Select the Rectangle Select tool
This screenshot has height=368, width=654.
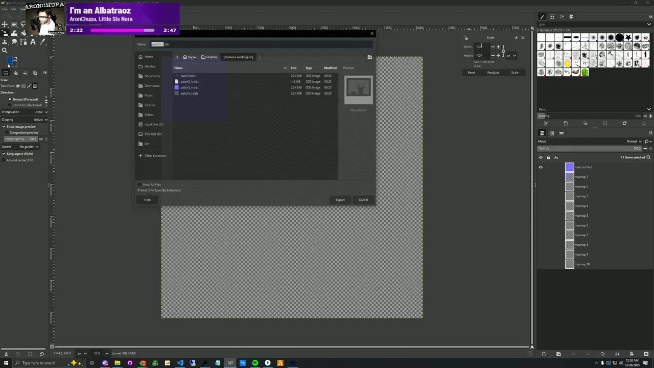pos(14,25)
